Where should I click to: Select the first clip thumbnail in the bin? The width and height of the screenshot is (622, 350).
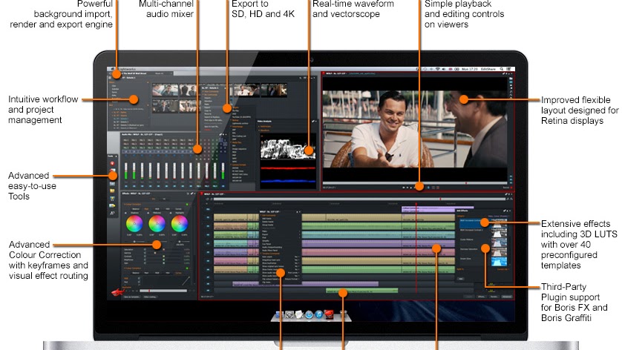pos(165,90)
